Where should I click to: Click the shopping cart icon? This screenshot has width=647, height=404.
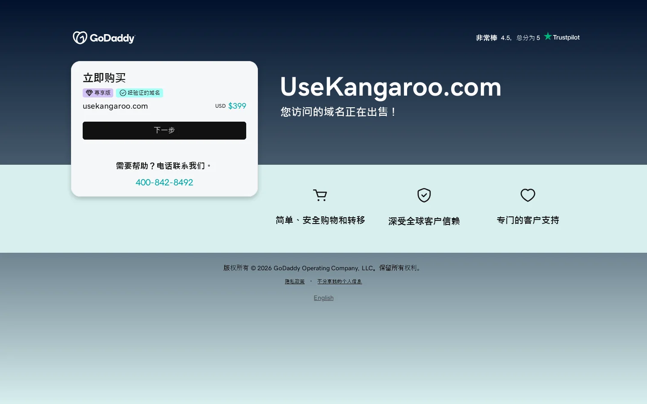point(320,195)
